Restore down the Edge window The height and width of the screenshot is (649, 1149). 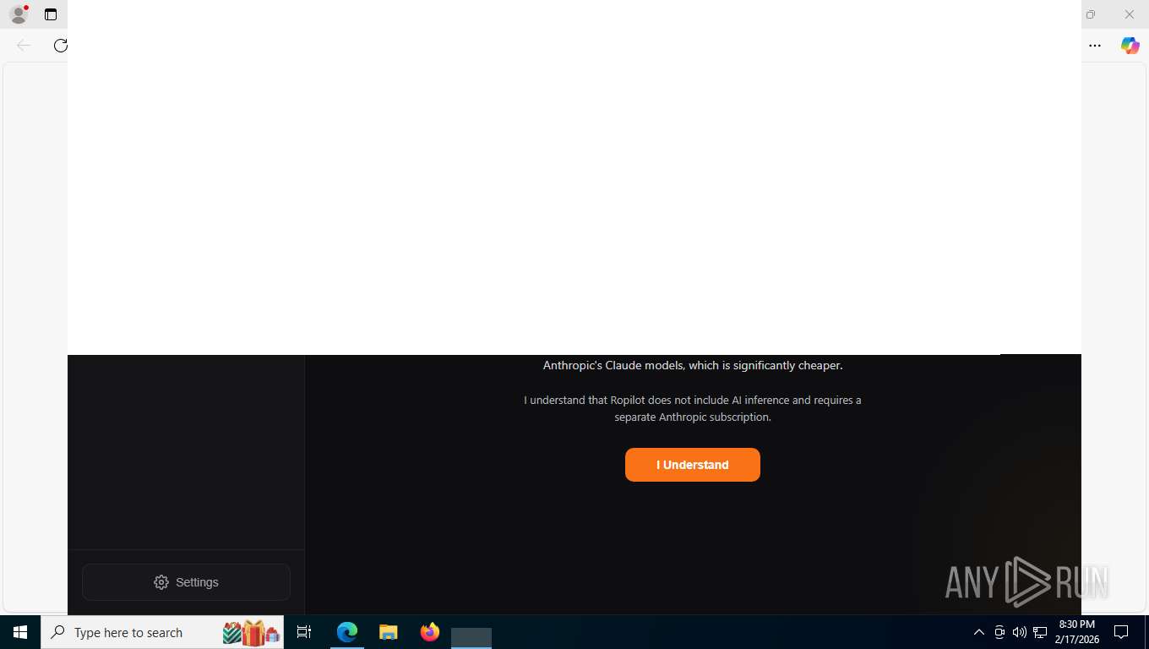pos(1091,14)
